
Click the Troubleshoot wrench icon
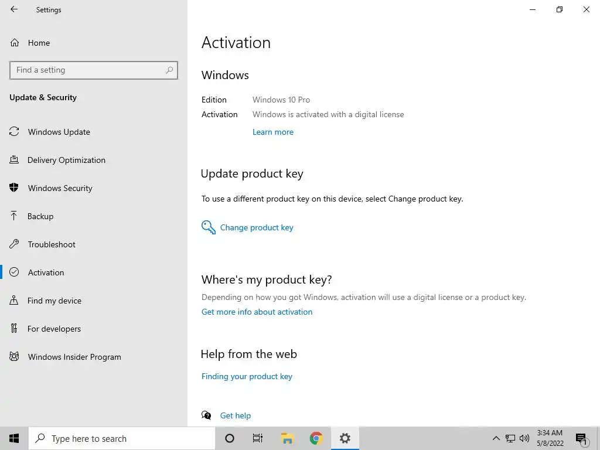(14, 244)
